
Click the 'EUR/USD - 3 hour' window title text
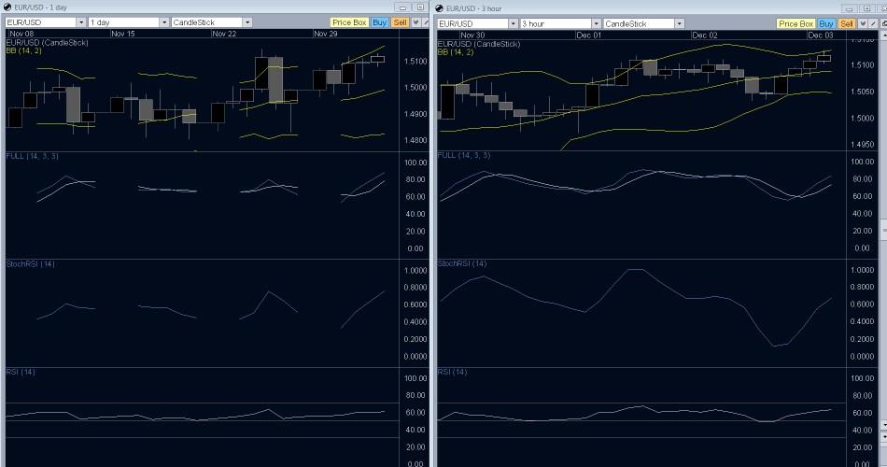(474, 8)
